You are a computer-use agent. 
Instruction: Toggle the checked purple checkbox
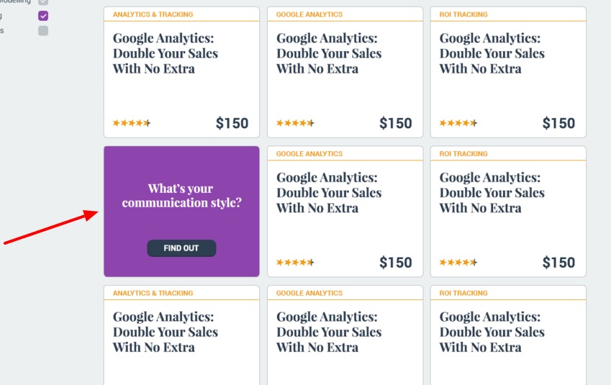[x=43, y=16]
